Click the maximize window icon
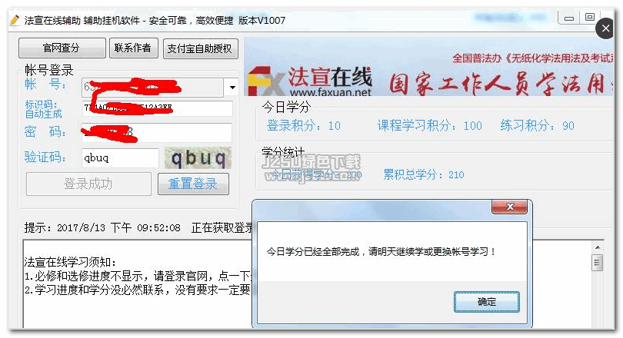The image size is (623, 338). tap(590, 17)
